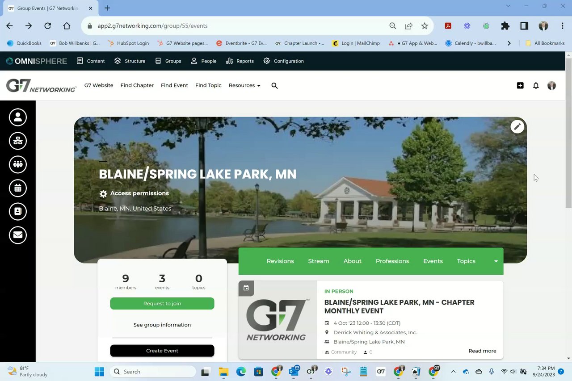This screenshot has height=381, width=572.
Task: Open the contacts book sidebar icon
Action: tap(18, 212)
